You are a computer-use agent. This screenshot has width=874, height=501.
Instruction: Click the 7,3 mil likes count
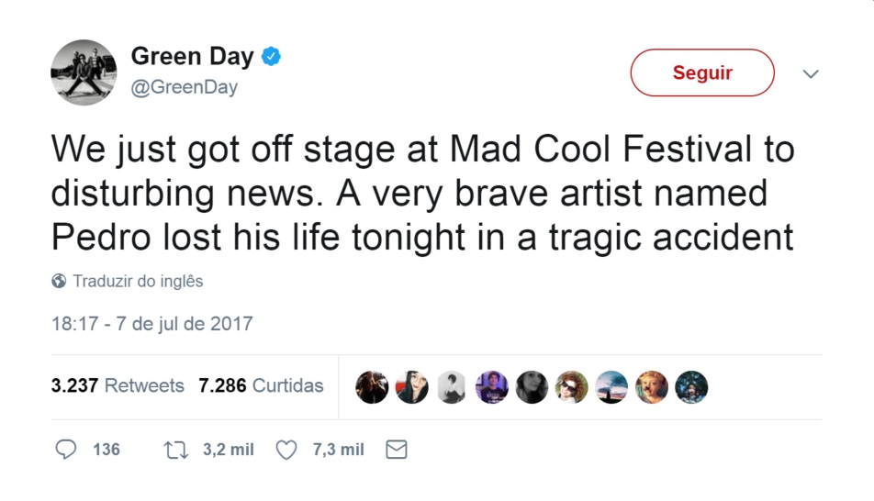point(338,450)
